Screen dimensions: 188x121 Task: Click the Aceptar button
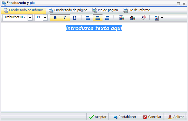pyautogui.click(x=97, y=117)
